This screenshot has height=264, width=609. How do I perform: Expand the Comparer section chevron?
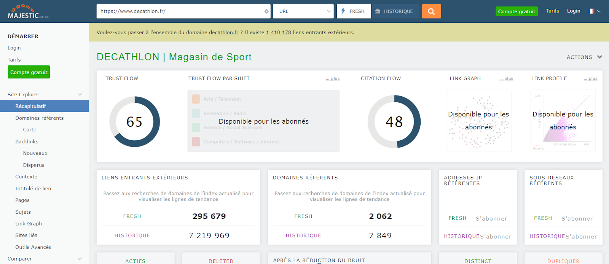[80, 259]
